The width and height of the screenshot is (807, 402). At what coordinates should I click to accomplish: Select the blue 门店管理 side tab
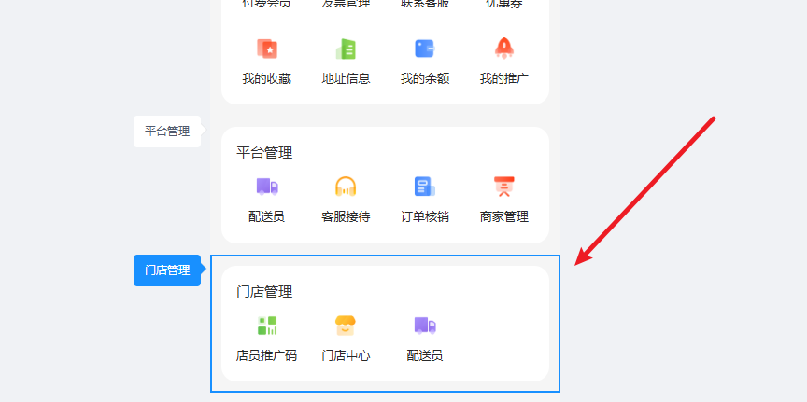pos(167,270)
